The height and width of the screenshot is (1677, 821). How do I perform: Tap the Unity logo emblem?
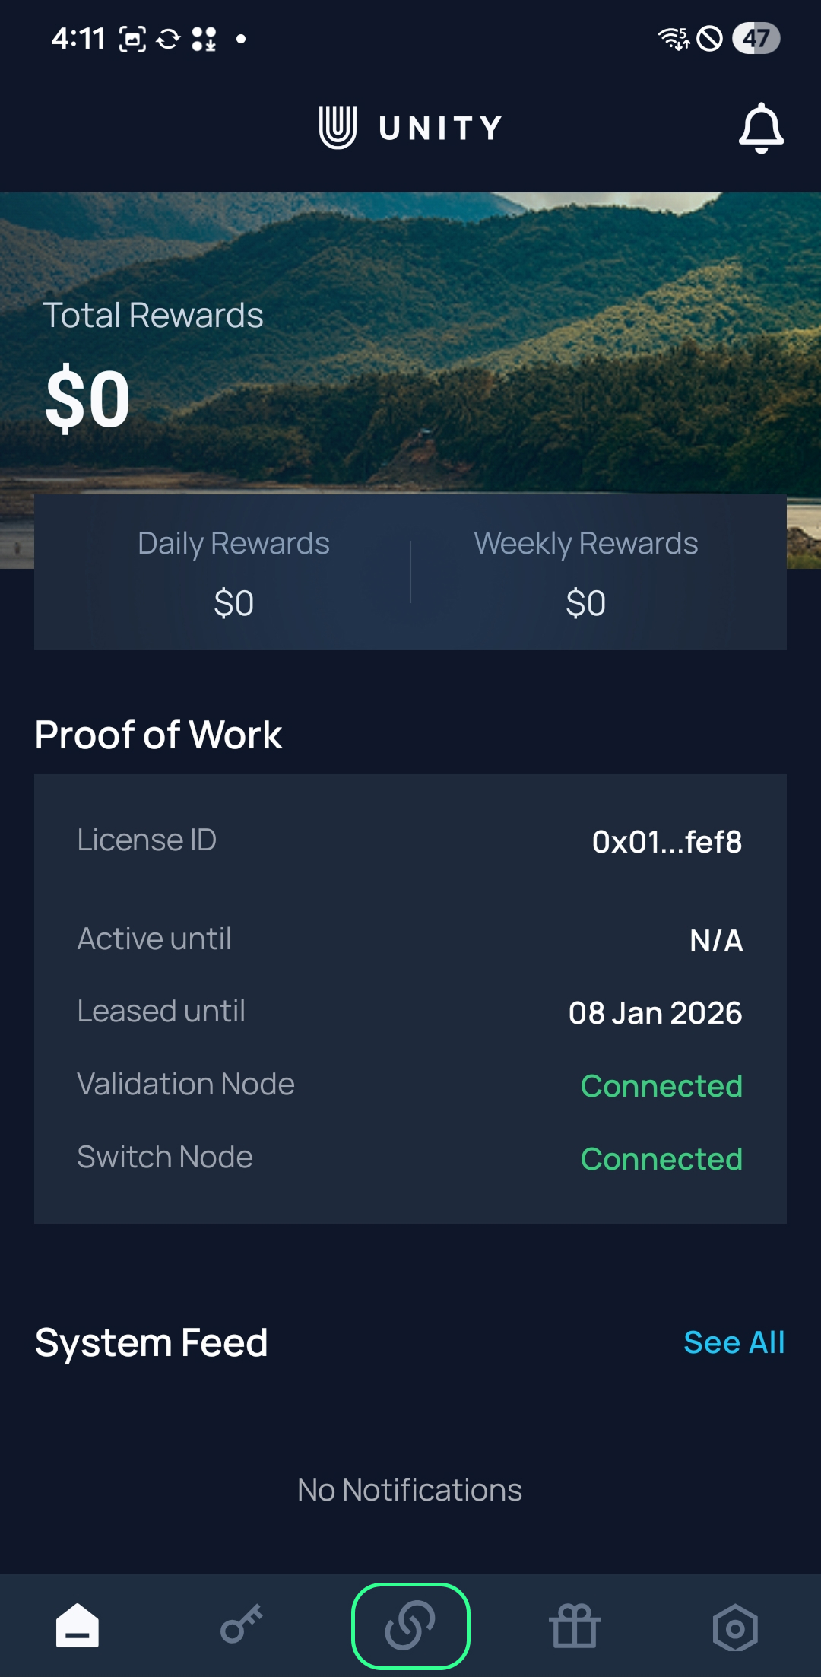[338, 128]
